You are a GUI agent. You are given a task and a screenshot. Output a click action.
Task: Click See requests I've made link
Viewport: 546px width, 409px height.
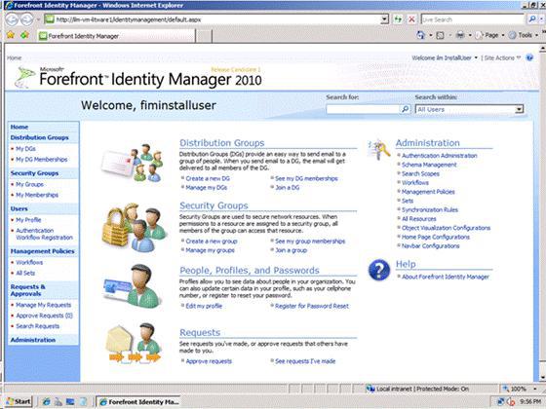305,361
